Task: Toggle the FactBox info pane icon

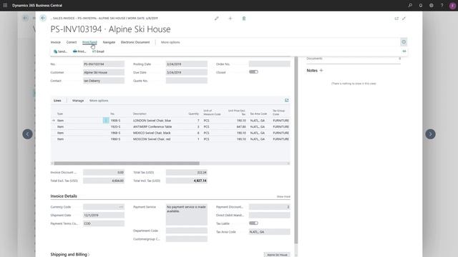Action: click(404, 42)
